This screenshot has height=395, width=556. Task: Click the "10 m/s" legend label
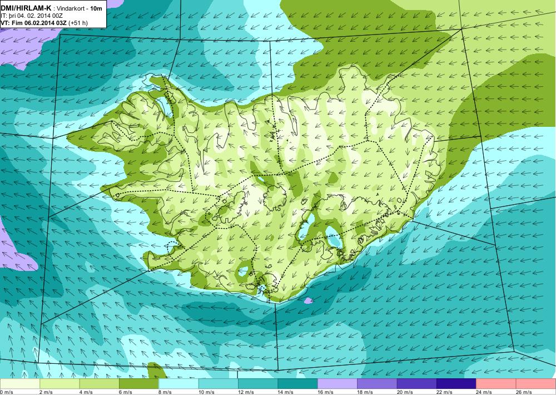[x=206, y=392]
